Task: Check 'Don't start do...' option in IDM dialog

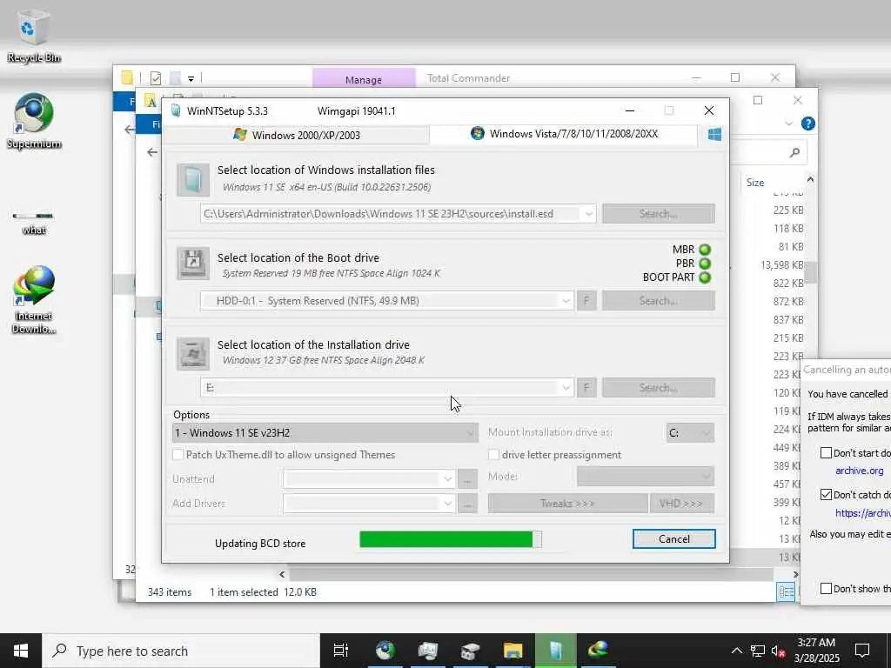Action: click(x=826, y=452)
